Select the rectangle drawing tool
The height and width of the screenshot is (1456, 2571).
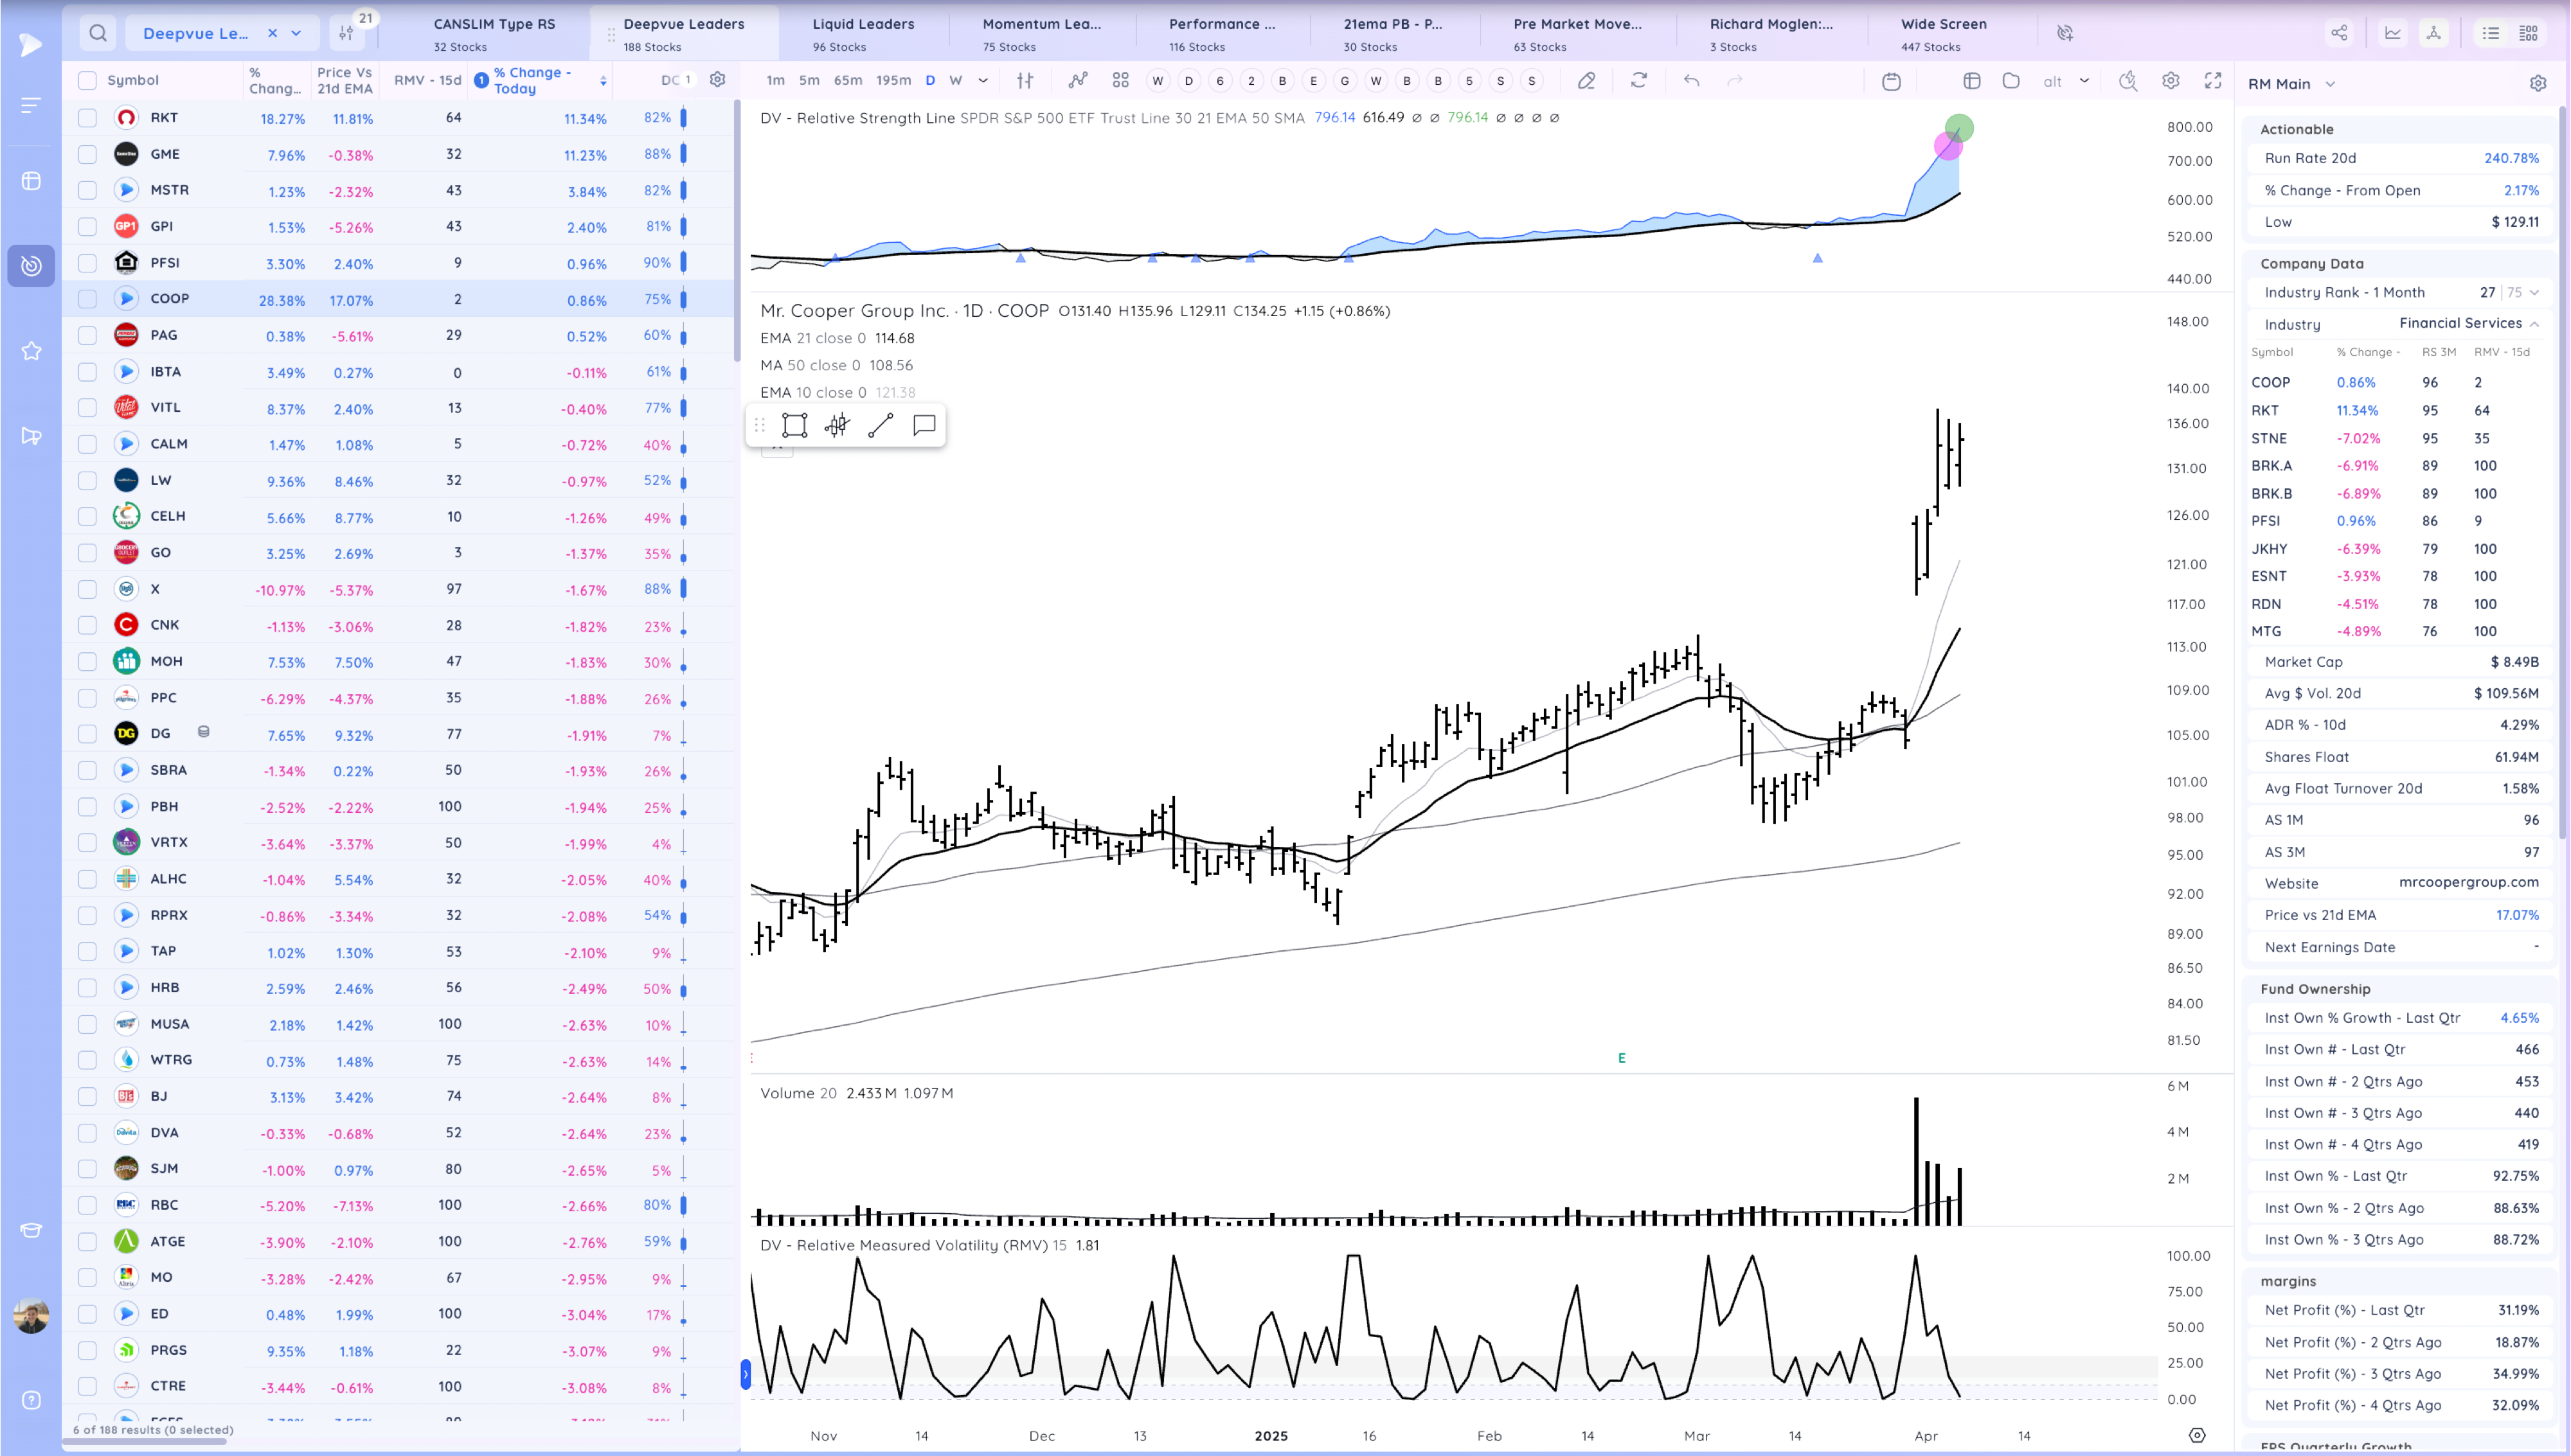(794, 425)
